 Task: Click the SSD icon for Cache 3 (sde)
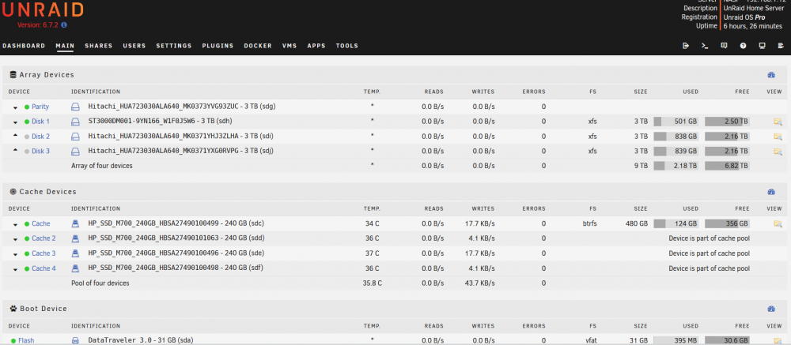pyautogui.click(x=75, y=253)
